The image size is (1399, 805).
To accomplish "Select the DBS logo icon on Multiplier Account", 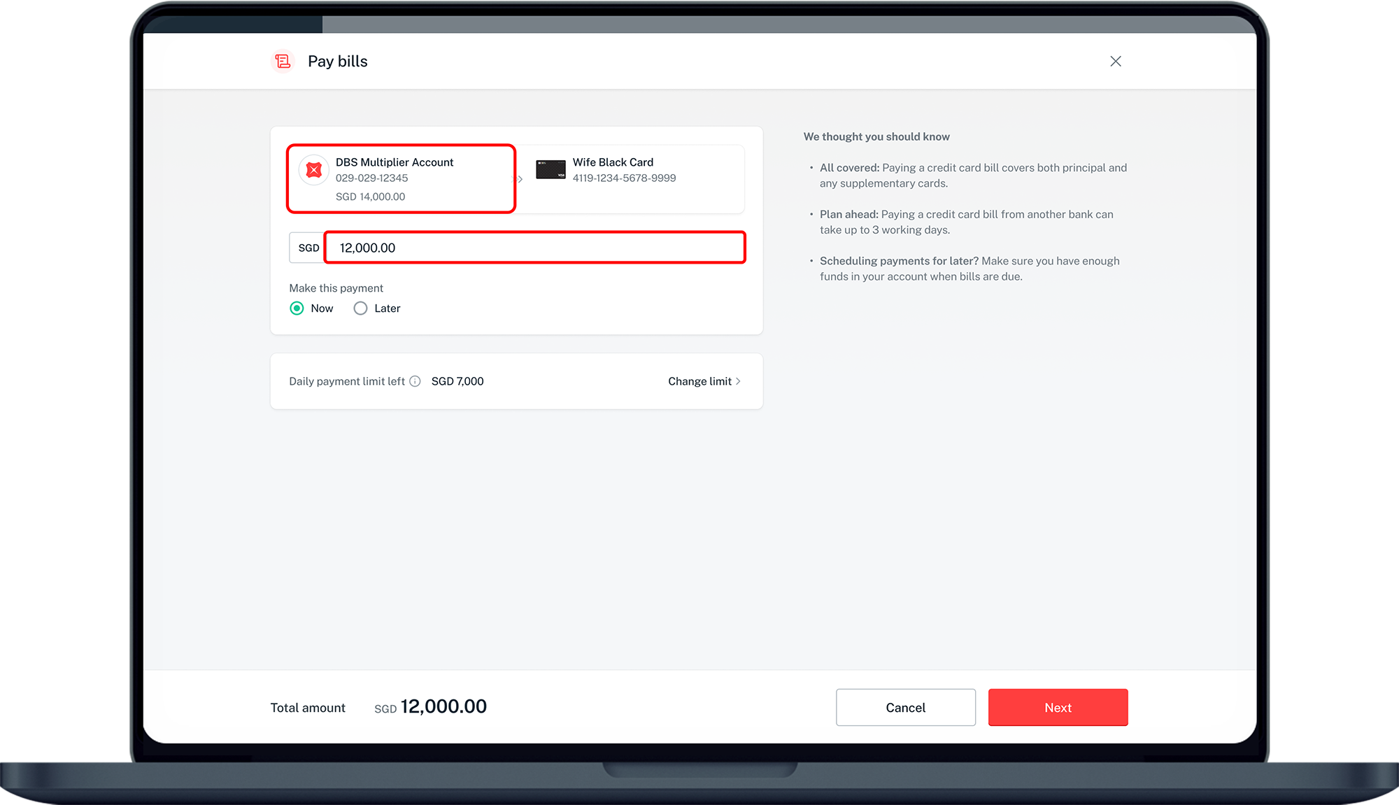I will coord(313,169).
